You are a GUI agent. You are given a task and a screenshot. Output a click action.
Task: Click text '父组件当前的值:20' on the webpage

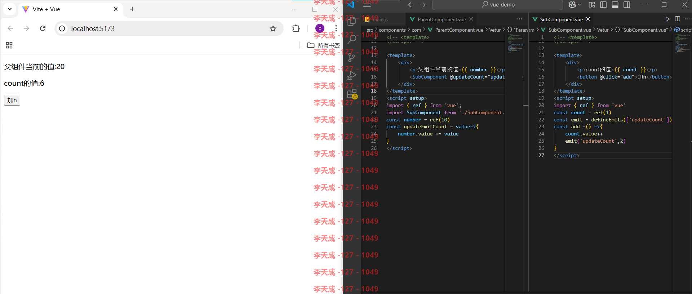34,67
